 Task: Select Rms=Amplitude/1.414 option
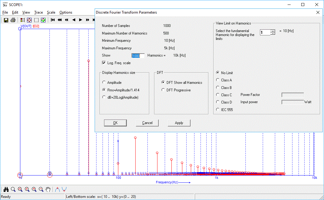104,90
